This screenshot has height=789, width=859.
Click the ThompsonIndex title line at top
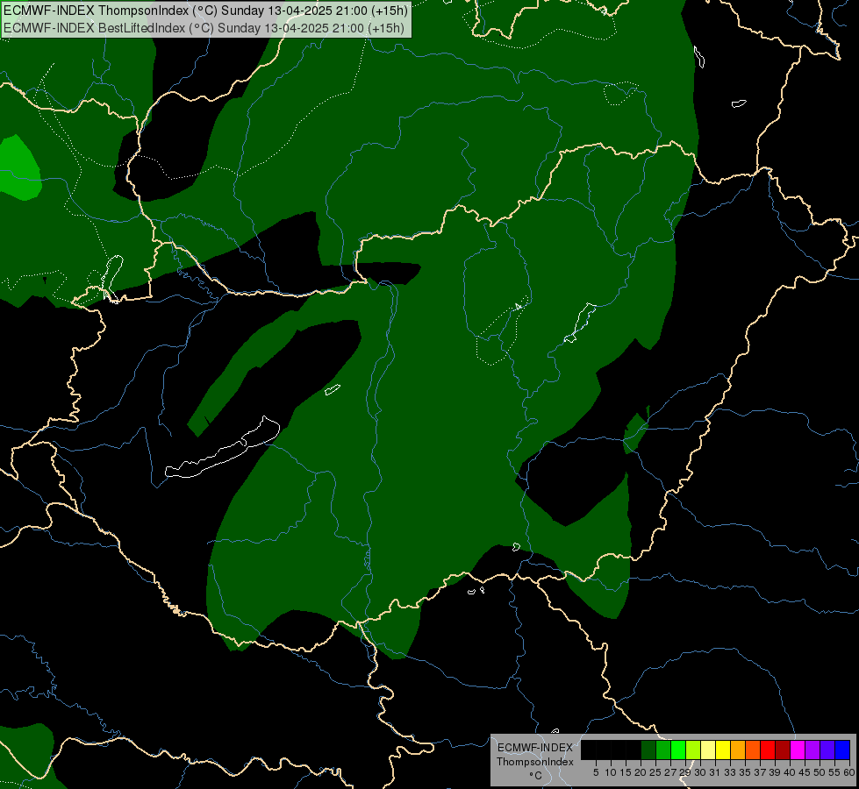205,10
